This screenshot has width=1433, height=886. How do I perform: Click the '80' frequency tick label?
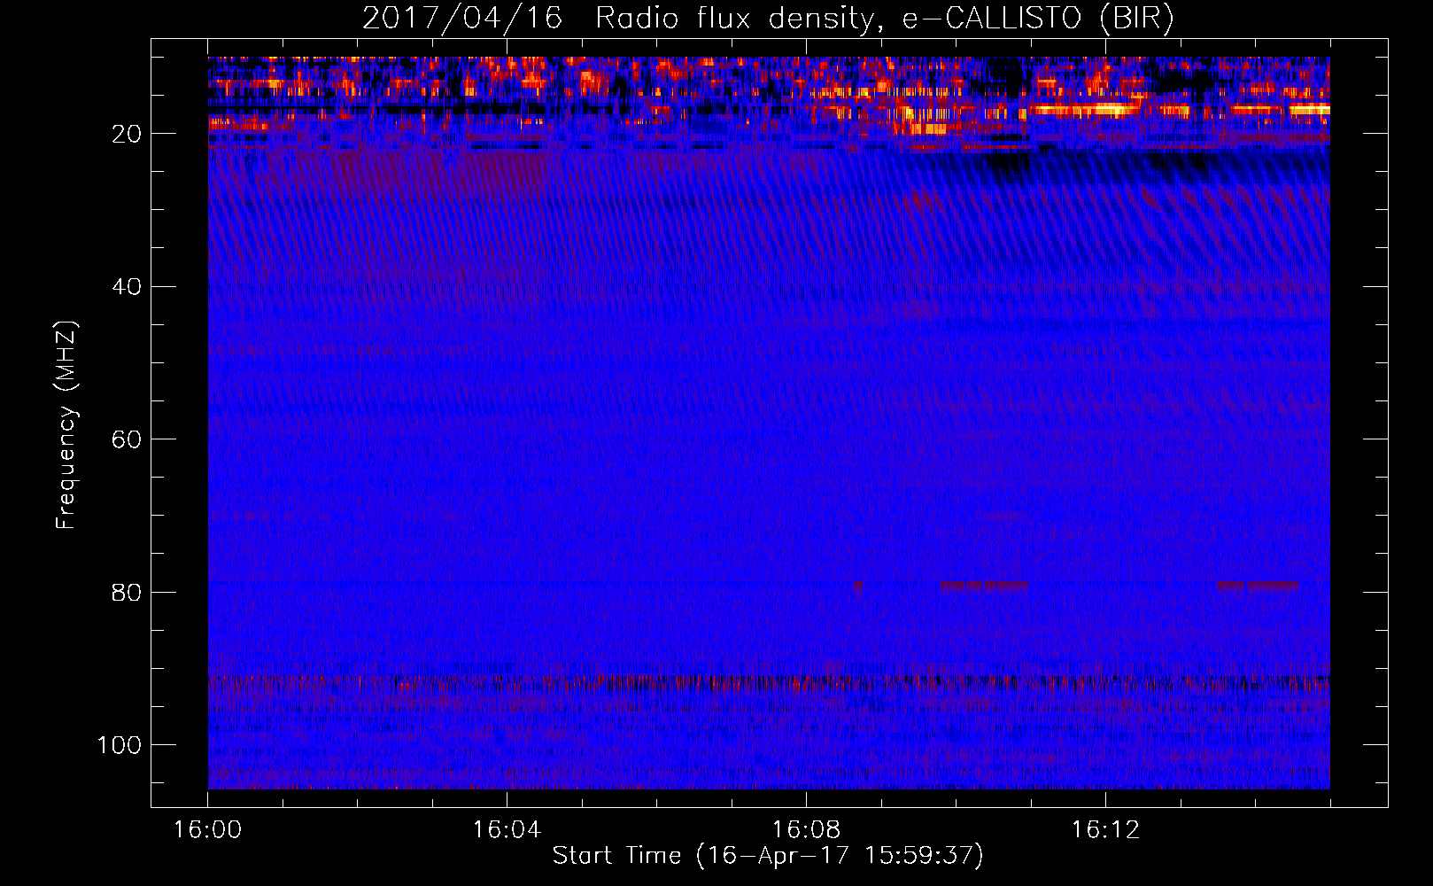pyautogui.click(x=127, y=593)
